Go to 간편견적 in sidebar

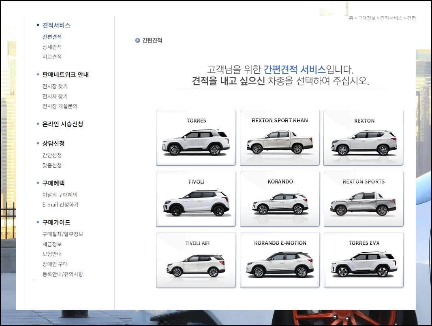tap(52, 37)
